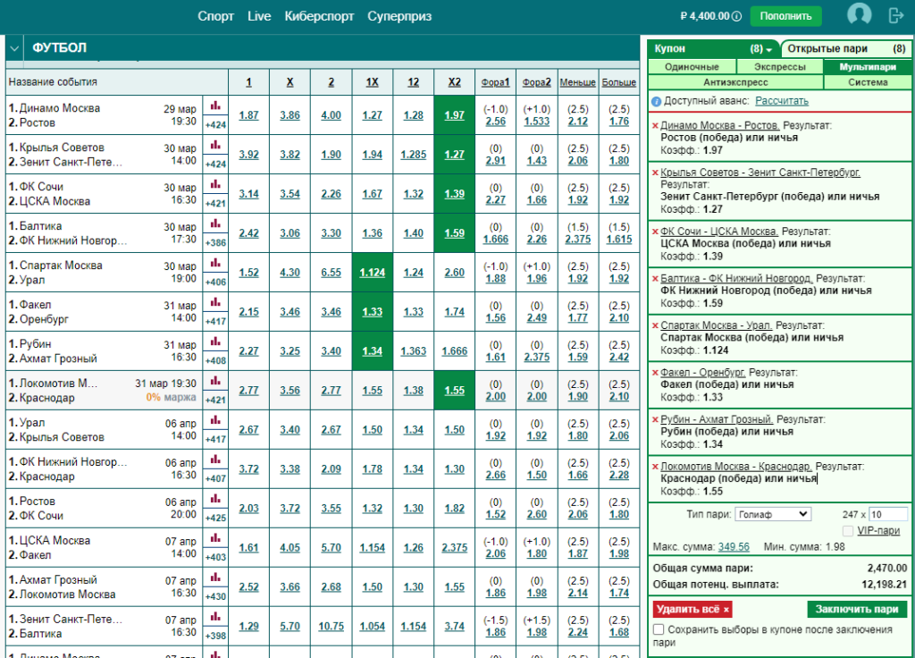Viewport: 915px width, 658px height.
Task: Expand +421 markets for ФК Сочи – ЦСКА Москва
Action: (215, 203)
